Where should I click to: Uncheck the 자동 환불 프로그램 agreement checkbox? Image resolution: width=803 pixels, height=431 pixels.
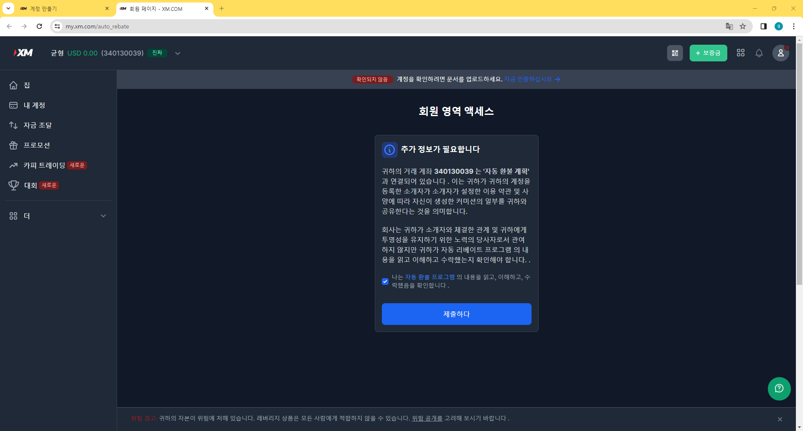(x=385, y=281)
